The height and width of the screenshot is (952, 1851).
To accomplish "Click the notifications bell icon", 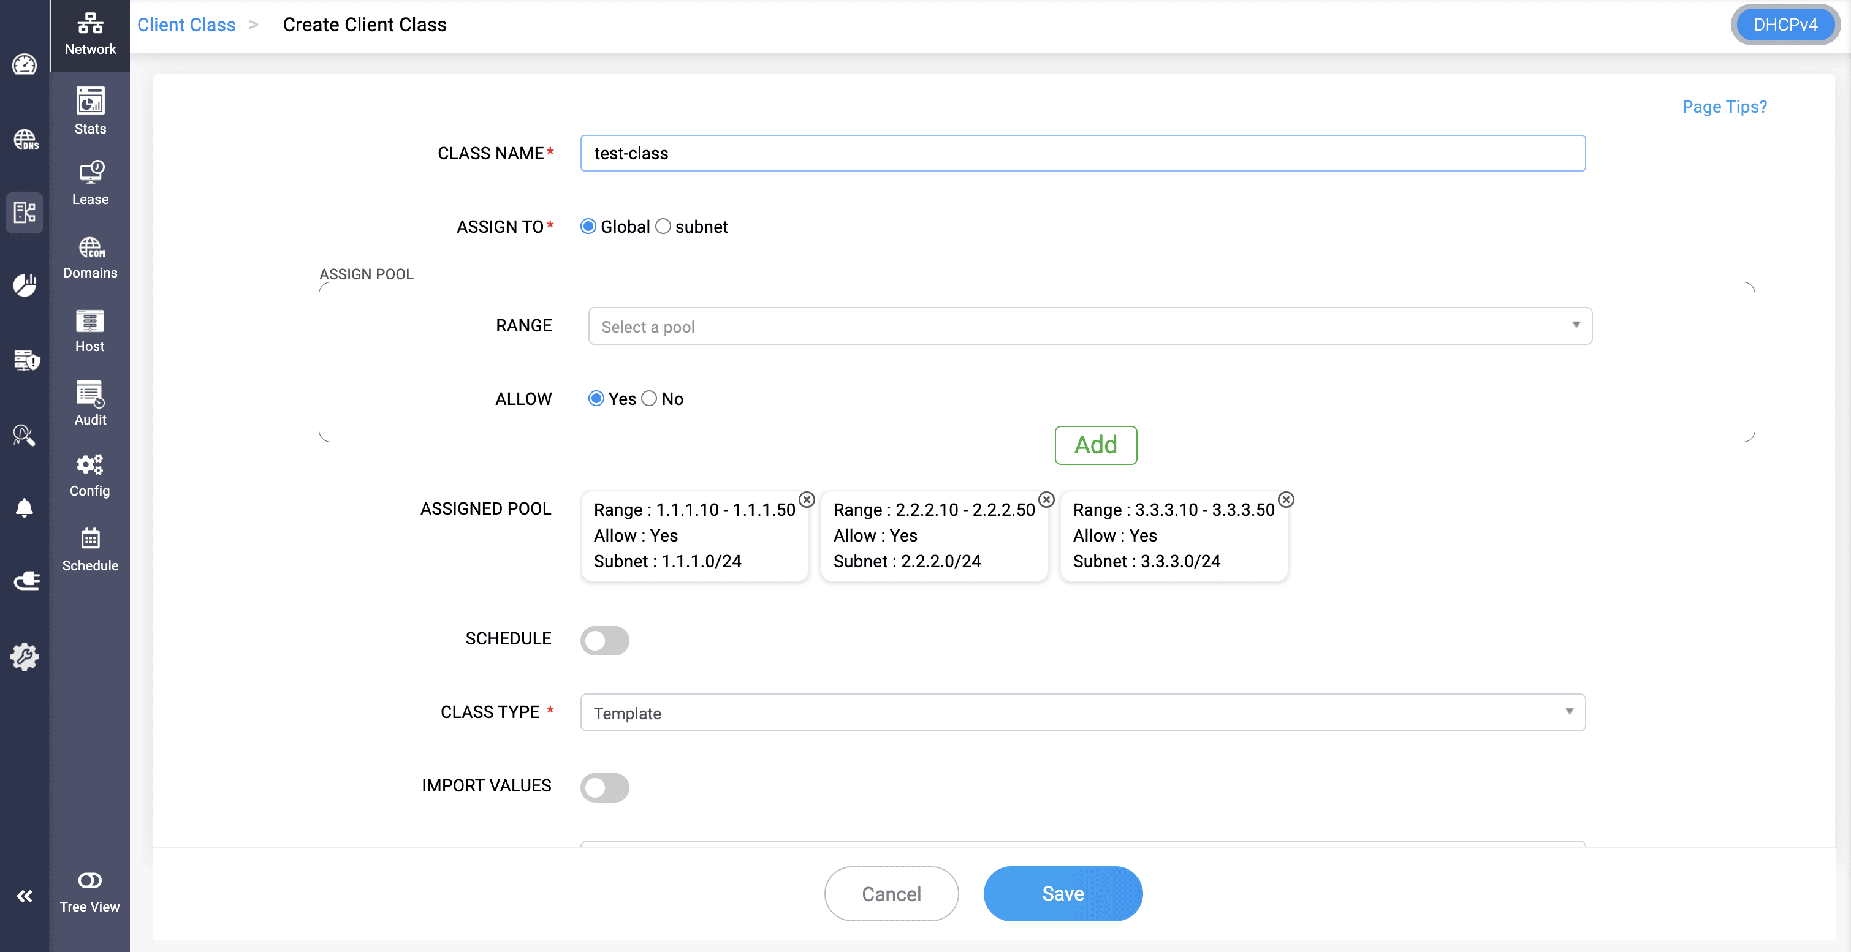I will click(x=25, y=508).
